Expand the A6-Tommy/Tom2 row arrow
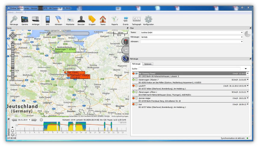 [248, 73]
